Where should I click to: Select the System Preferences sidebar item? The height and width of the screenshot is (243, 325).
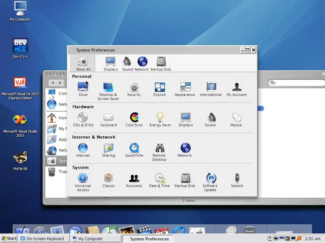(56, 161)
